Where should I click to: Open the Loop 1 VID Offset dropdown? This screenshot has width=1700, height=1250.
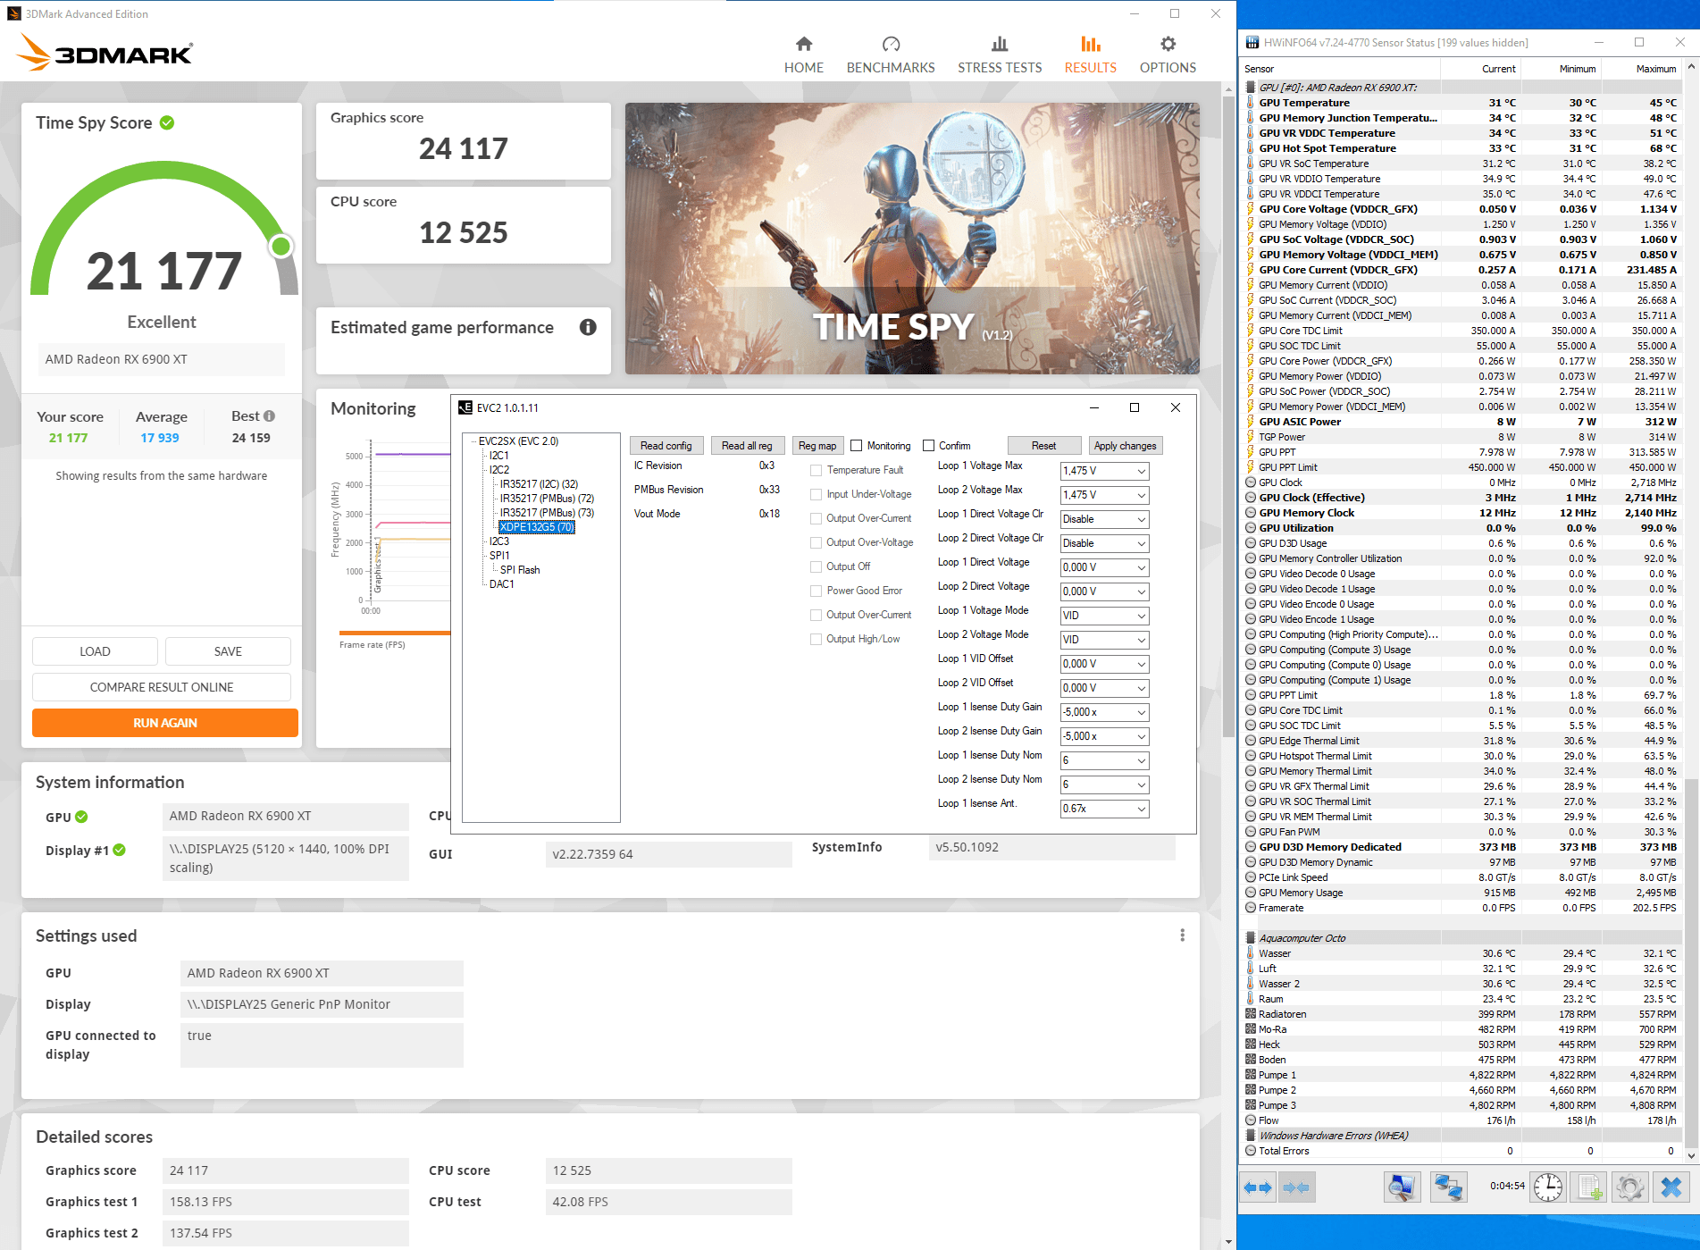(1104, 664)
